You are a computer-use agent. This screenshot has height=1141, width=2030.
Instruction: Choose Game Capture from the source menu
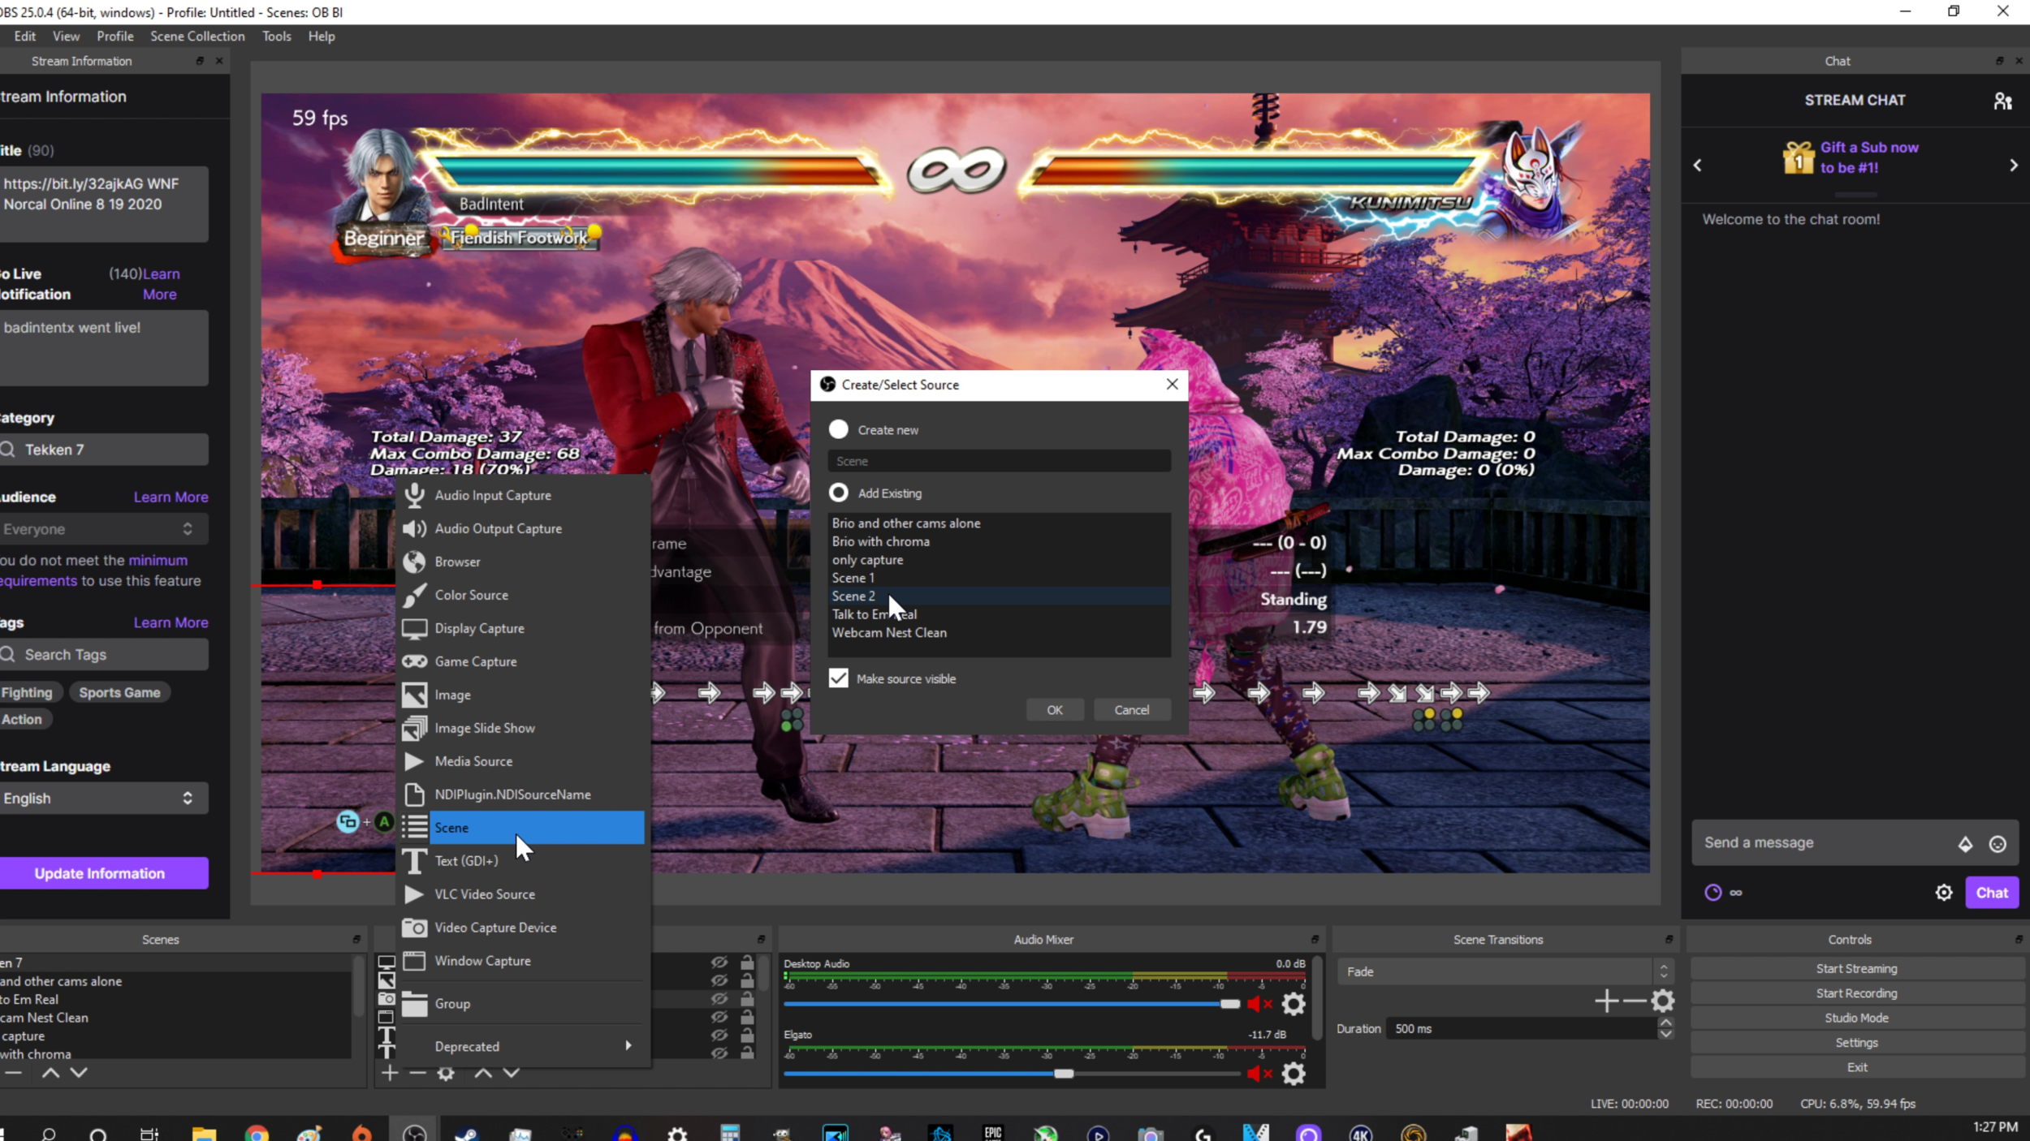(475, 661)
